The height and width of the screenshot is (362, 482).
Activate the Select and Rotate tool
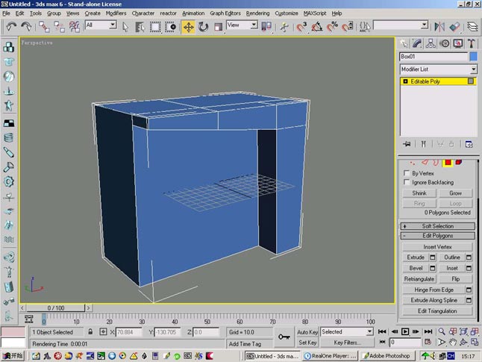click(x=203, y=27)
